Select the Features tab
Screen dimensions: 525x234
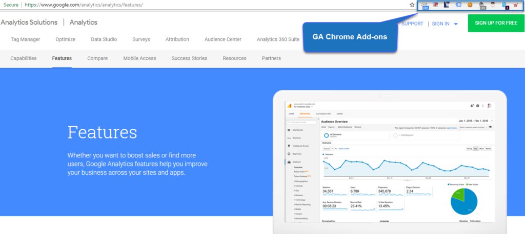tap(62, 58)
